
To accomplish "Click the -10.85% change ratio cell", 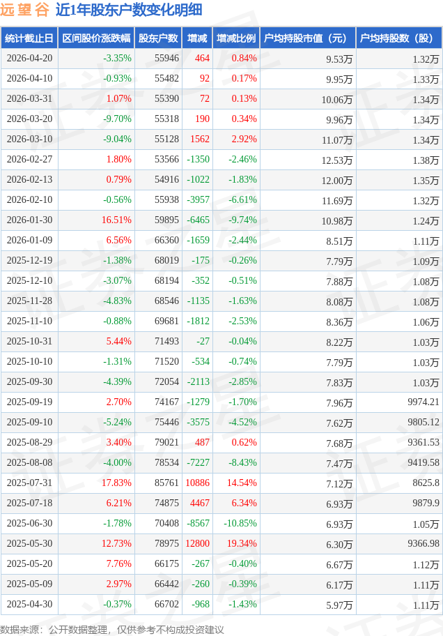I will [x=240, y=523].
